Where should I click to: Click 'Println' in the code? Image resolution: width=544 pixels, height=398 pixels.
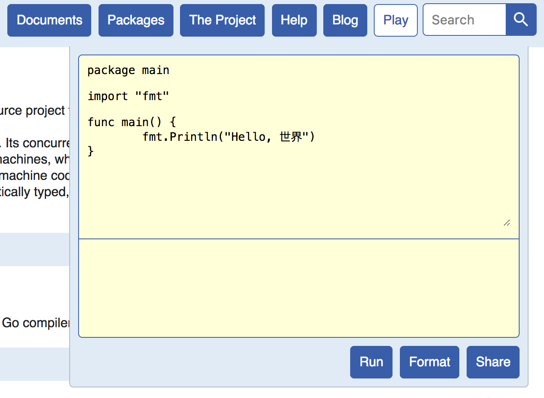tap(193, 137)
